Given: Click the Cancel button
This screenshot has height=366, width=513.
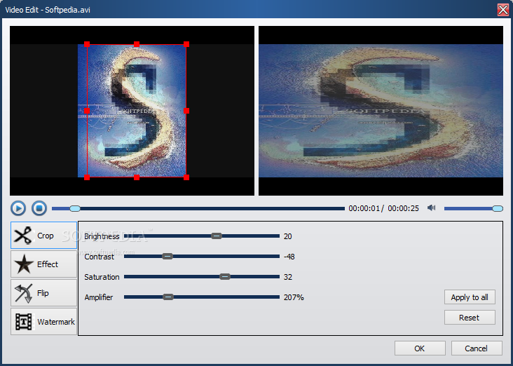Looking at the screenshot, I should (477, 348).
